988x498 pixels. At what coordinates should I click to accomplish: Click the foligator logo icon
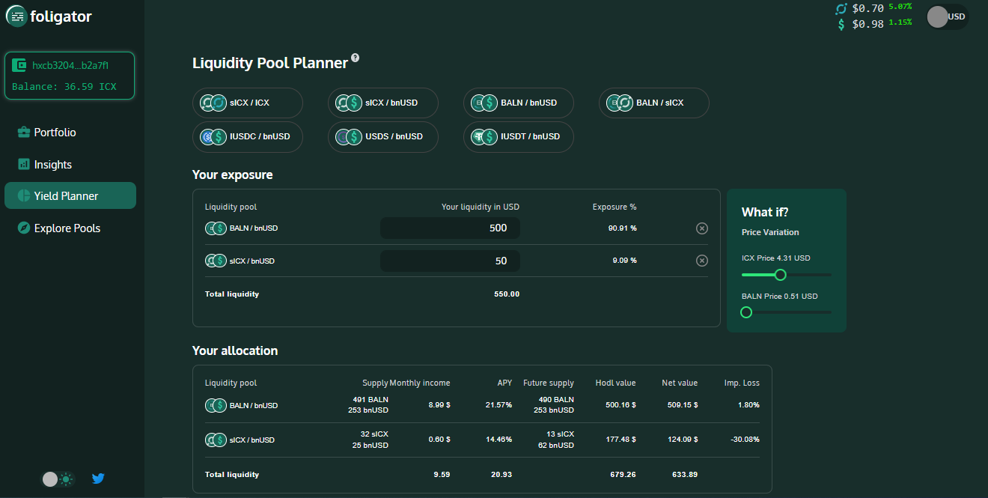tap(16, 16)
